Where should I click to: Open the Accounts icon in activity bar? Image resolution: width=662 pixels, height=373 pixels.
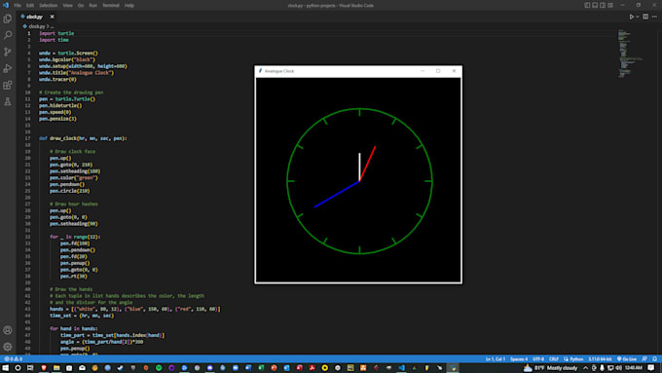click(x=8, y=330)
